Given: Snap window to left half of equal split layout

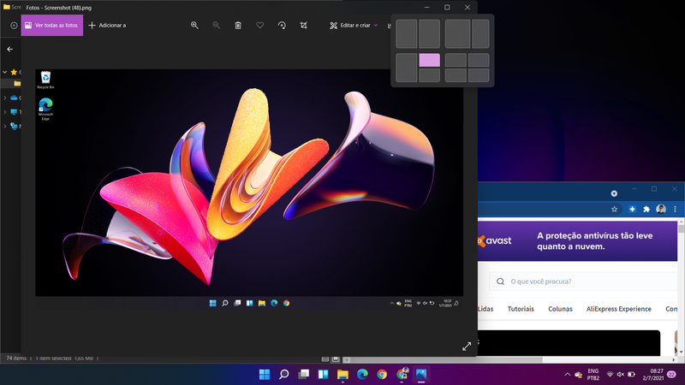Looking at the screenshot, I should point(406,33).
